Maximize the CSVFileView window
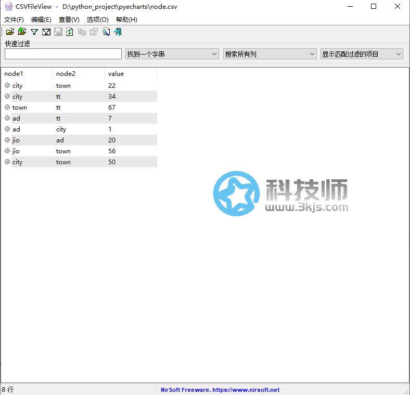This screenshot has height=395, width=410. pyautogui.click(x=374, y=6)
